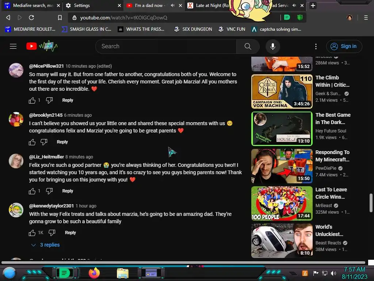This screenshot has width=374, height=281.
Task: Open the Start orb on taskbar
Action: (x=9, y=273)
